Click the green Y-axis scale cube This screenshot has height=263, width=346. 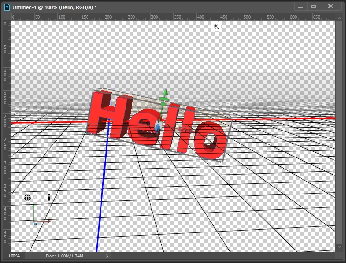[x=164, y=104]
